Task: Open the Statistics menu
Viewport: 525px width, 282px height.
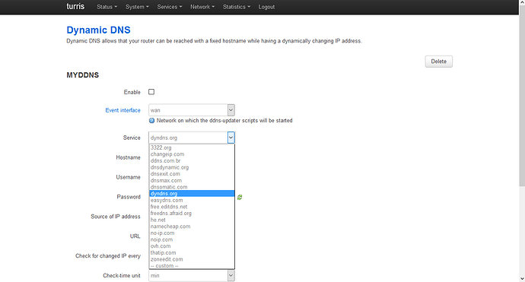Action: pos(237,7)
